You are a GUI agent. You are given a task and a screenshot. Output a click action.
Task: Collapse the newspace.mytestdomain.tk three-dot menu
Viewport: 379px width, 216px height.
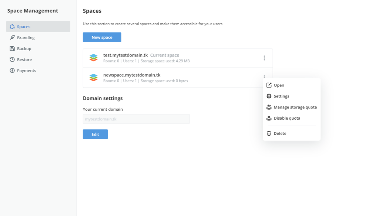[x=264, y=76]
